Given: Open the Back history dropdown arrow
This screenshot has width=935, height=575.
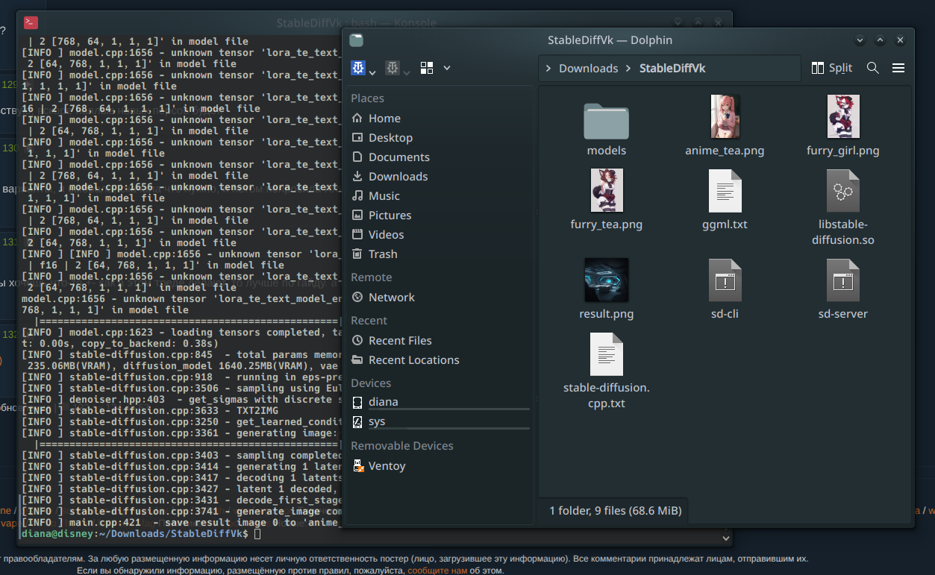Looking at the screenshot, I should (x=372, y=72).
